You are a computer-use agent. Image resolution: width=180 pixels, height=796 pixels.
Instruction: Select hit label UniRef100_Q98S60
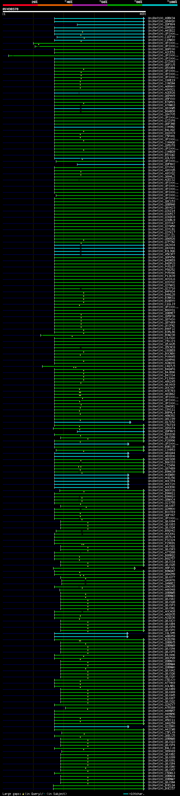tap(161, 27)
